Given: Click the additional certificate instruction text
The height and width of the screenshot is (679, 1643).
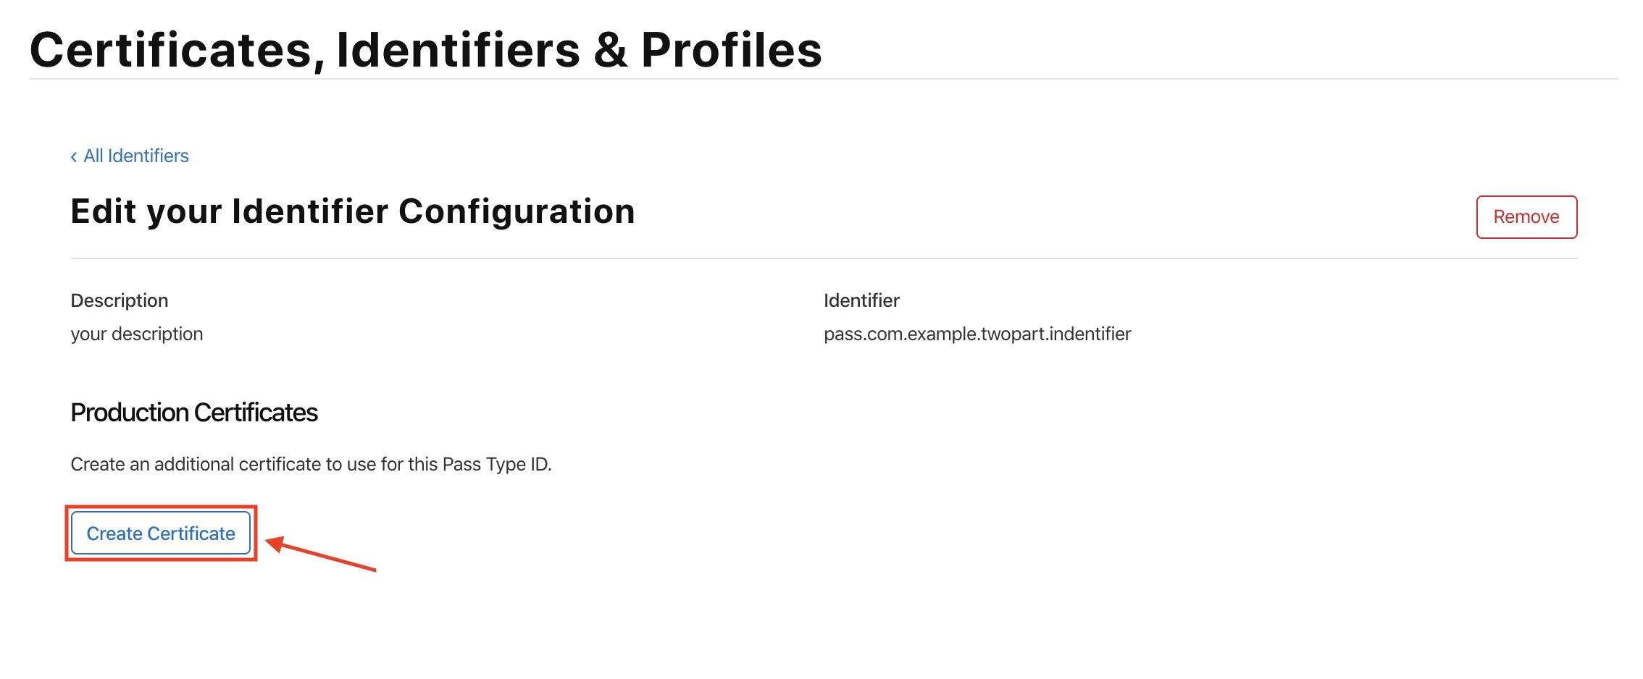Looking at the screenshot, I should [311, 464].
